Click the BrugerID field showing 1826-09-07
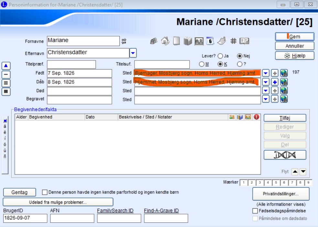 [25, 218]
